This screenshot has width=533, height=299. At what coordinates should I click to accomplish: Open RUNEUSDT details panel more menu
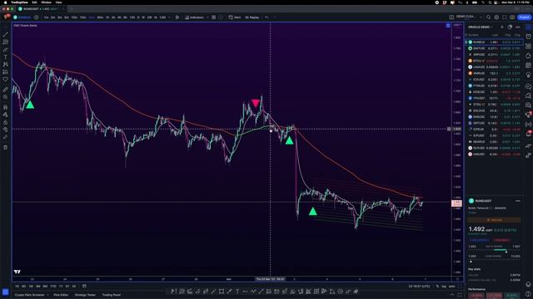pyautogui.click(x=518, y=201)
